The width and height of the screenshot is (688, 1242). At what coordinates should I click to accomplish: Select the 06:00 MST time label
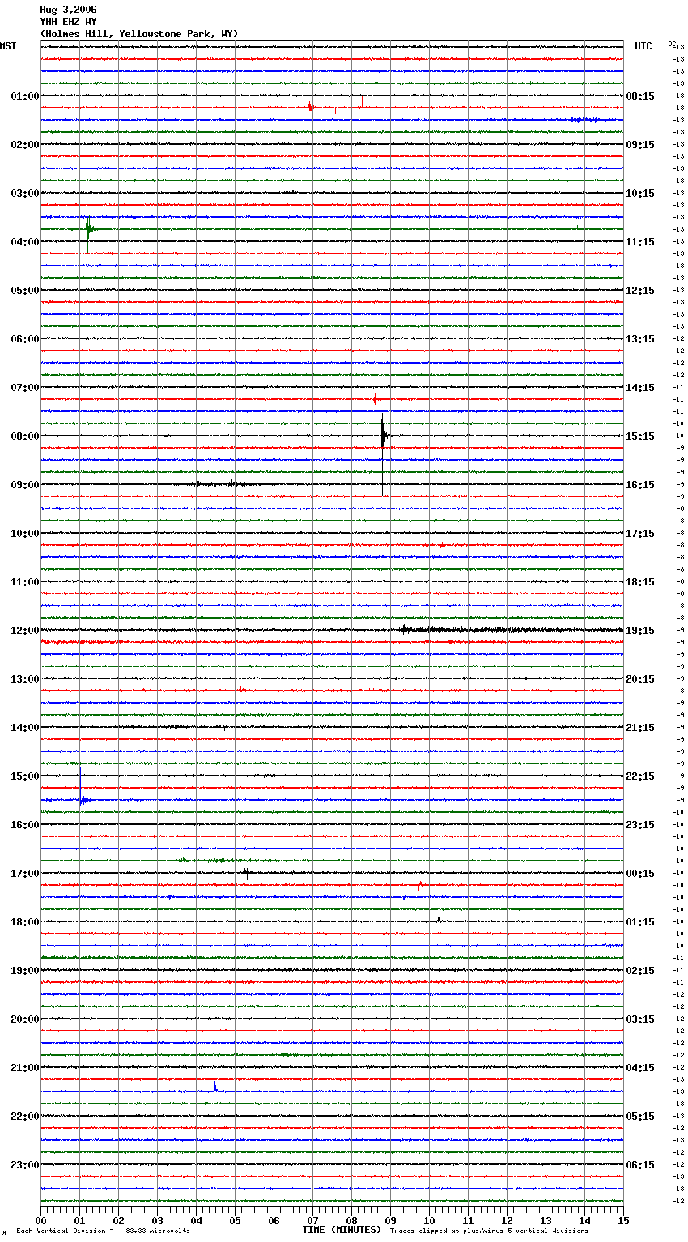pos(24,339)
